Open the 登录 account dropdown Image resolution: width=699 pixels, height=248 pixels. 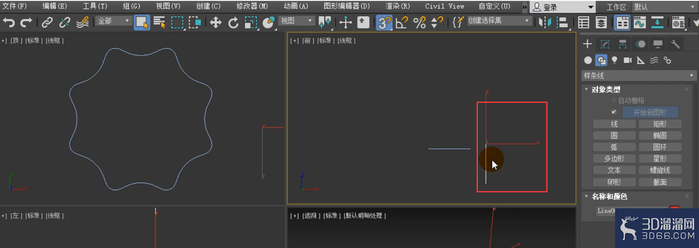[563, 7]
